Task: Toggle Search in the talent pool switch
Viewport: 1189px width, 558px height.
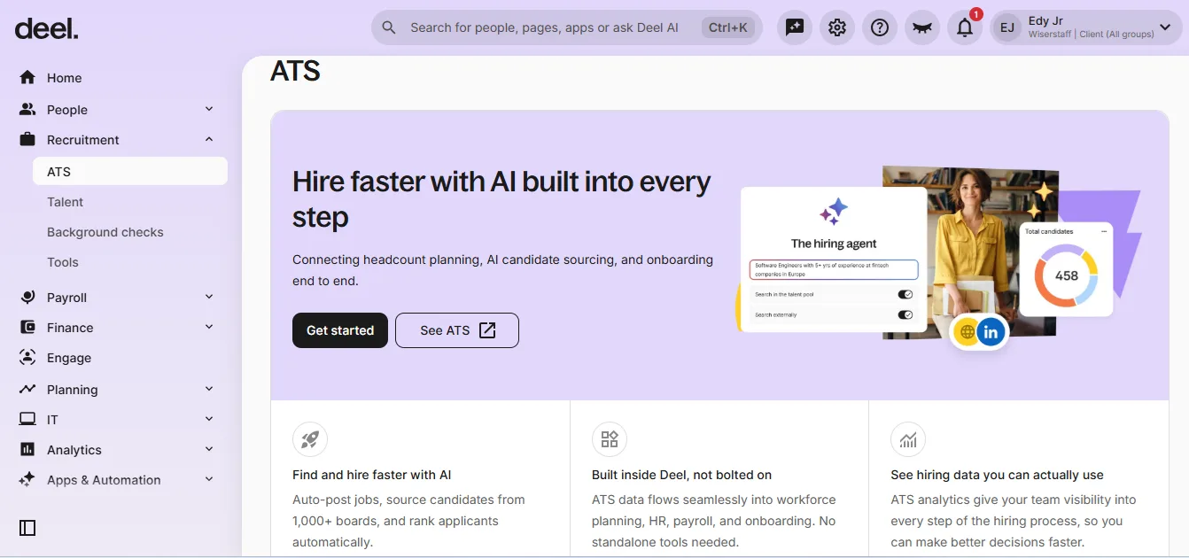Action: point(905,294)
